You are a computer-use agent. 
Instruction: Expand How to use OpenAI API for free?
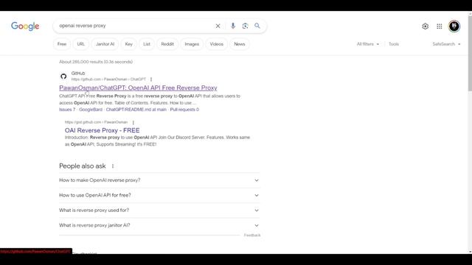(x=159, y=195)
